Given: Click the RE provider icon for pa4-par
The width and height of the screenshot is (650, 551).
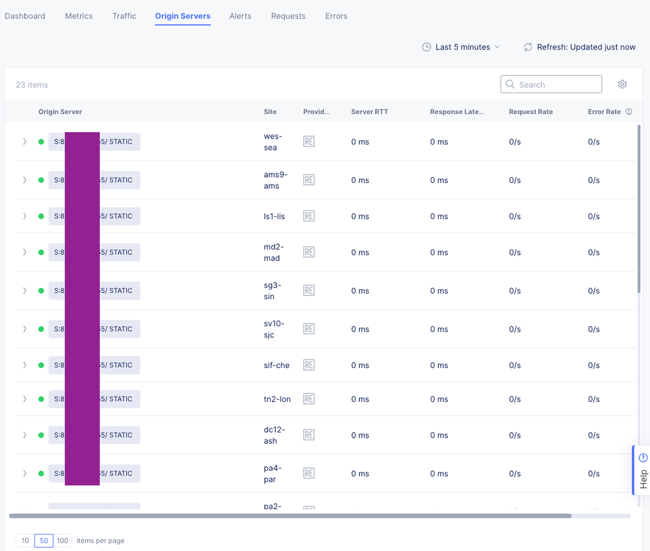Looking at the screenshot, I should tap(309, 474).
